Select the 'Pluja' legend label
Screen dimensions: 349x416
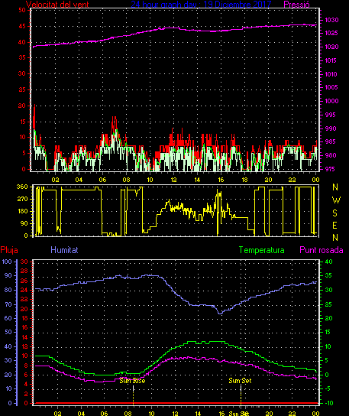9,250
